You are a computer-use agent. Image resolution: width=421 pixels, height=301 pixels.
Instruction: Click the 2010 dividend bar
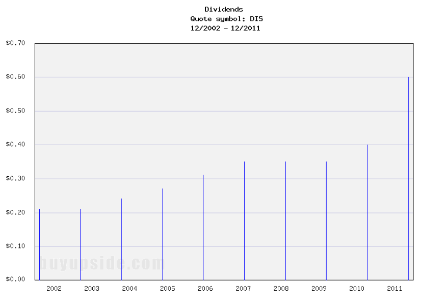click(367, 212)
